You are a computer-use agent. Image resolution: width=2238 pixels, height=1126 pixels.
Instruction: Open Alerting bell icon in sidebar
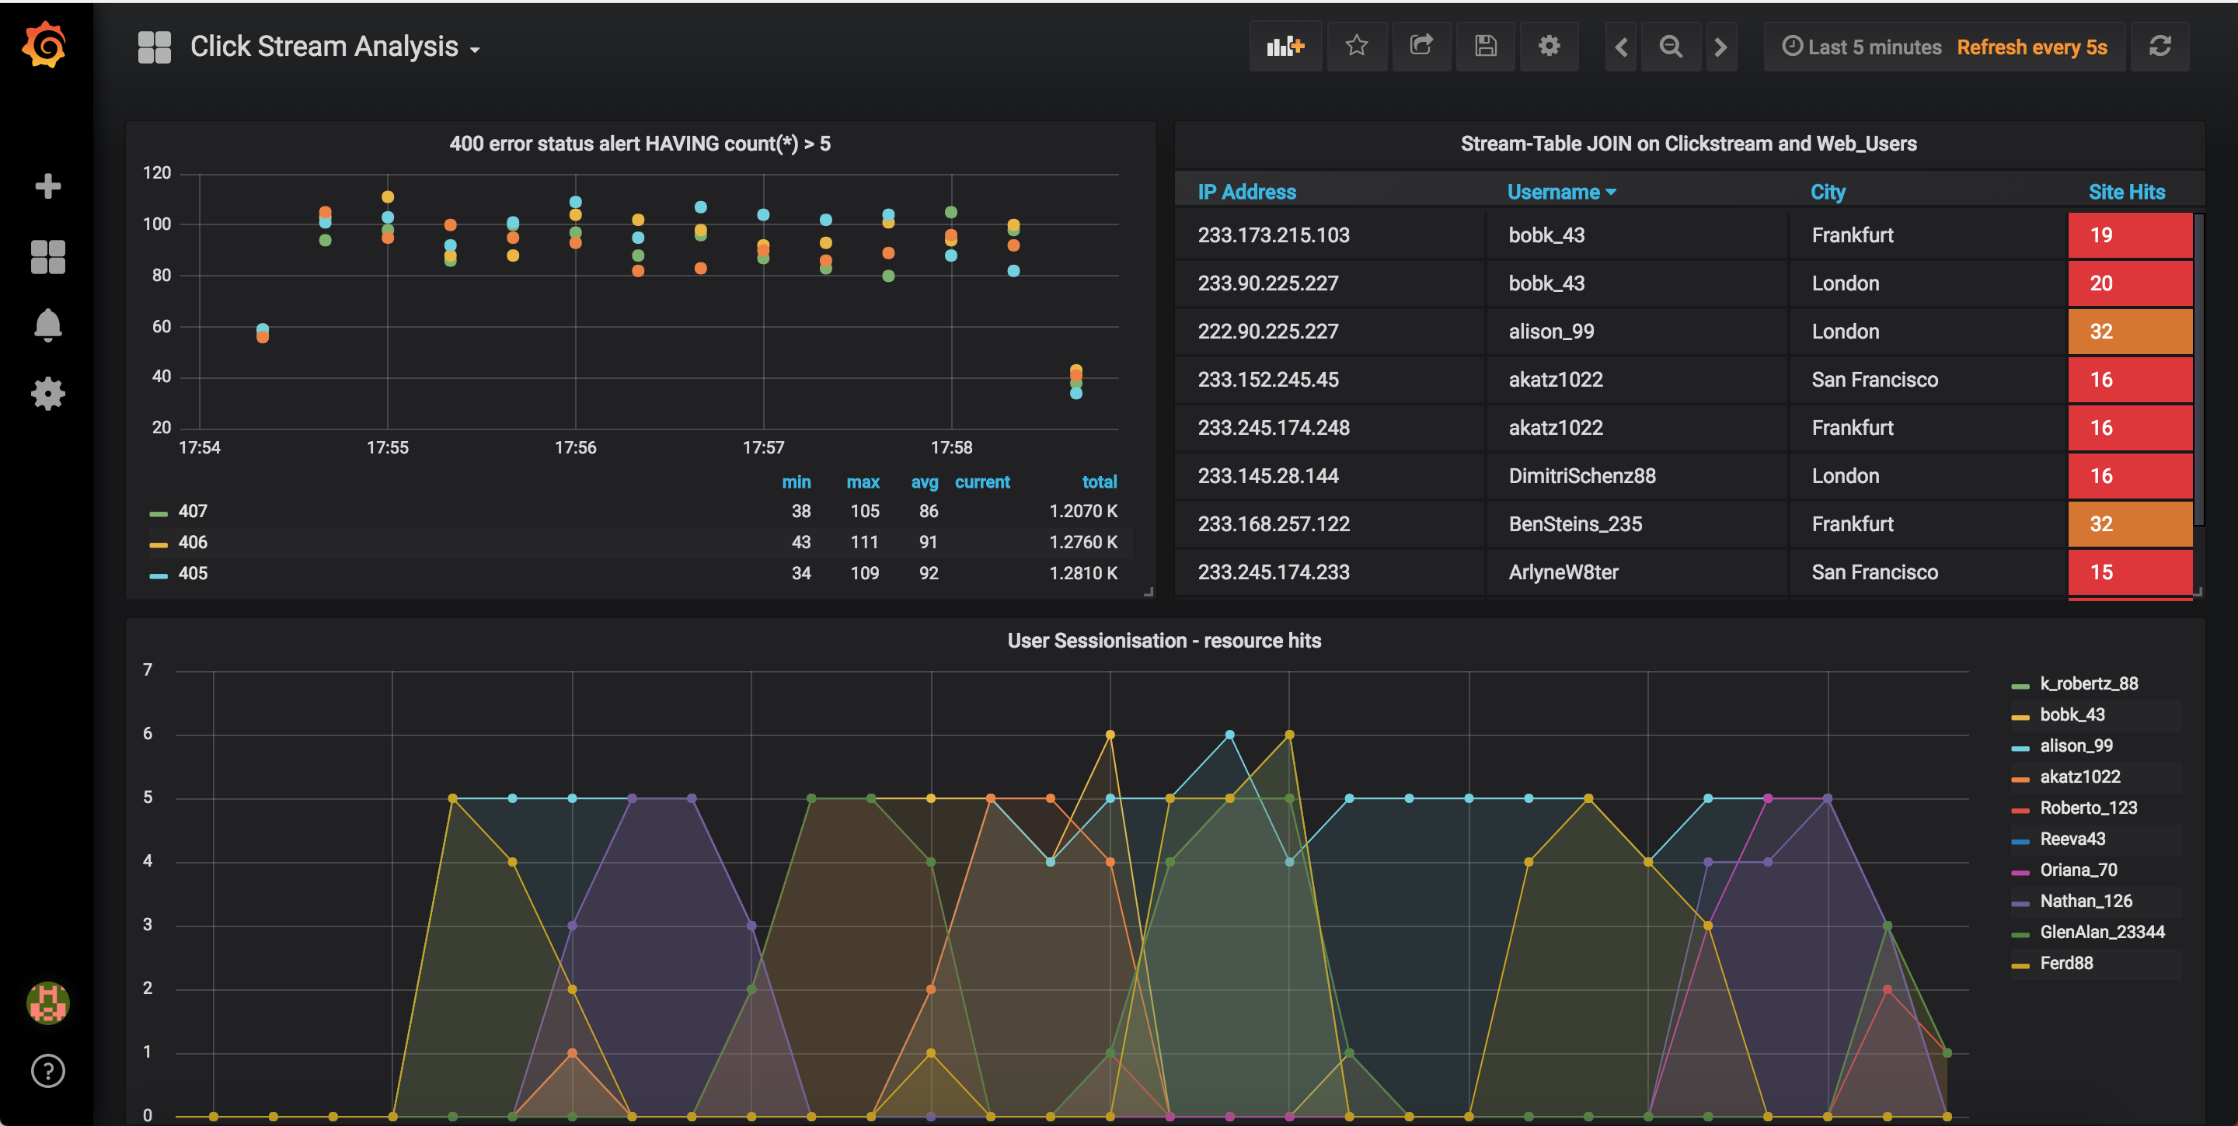[x=47, y=325]
